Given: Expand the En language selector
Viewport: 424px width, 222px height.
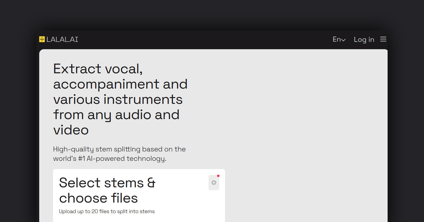Looking at the screenshot, I should pos(338,39).
